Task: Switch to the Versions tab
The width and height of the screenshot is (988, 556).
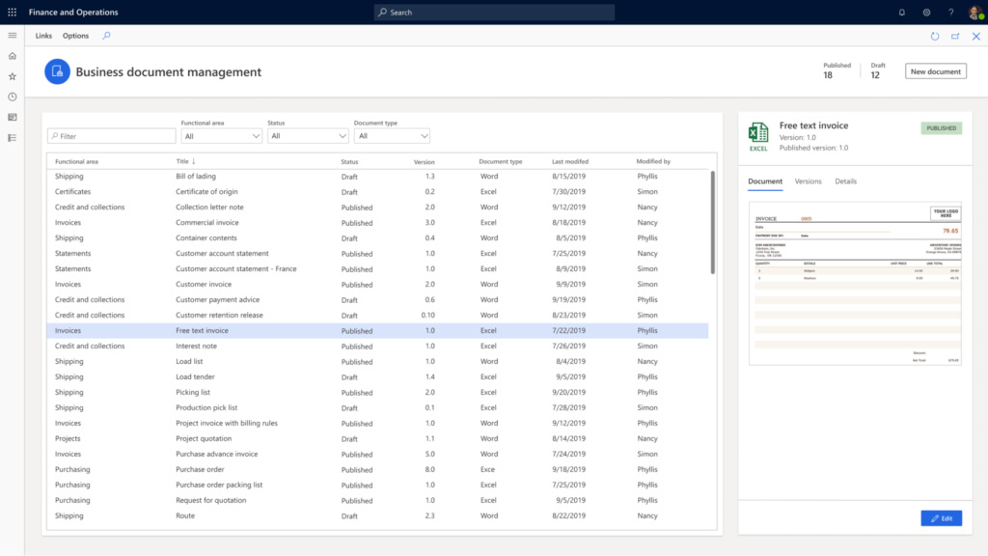Action: click(x=808, y=181)
